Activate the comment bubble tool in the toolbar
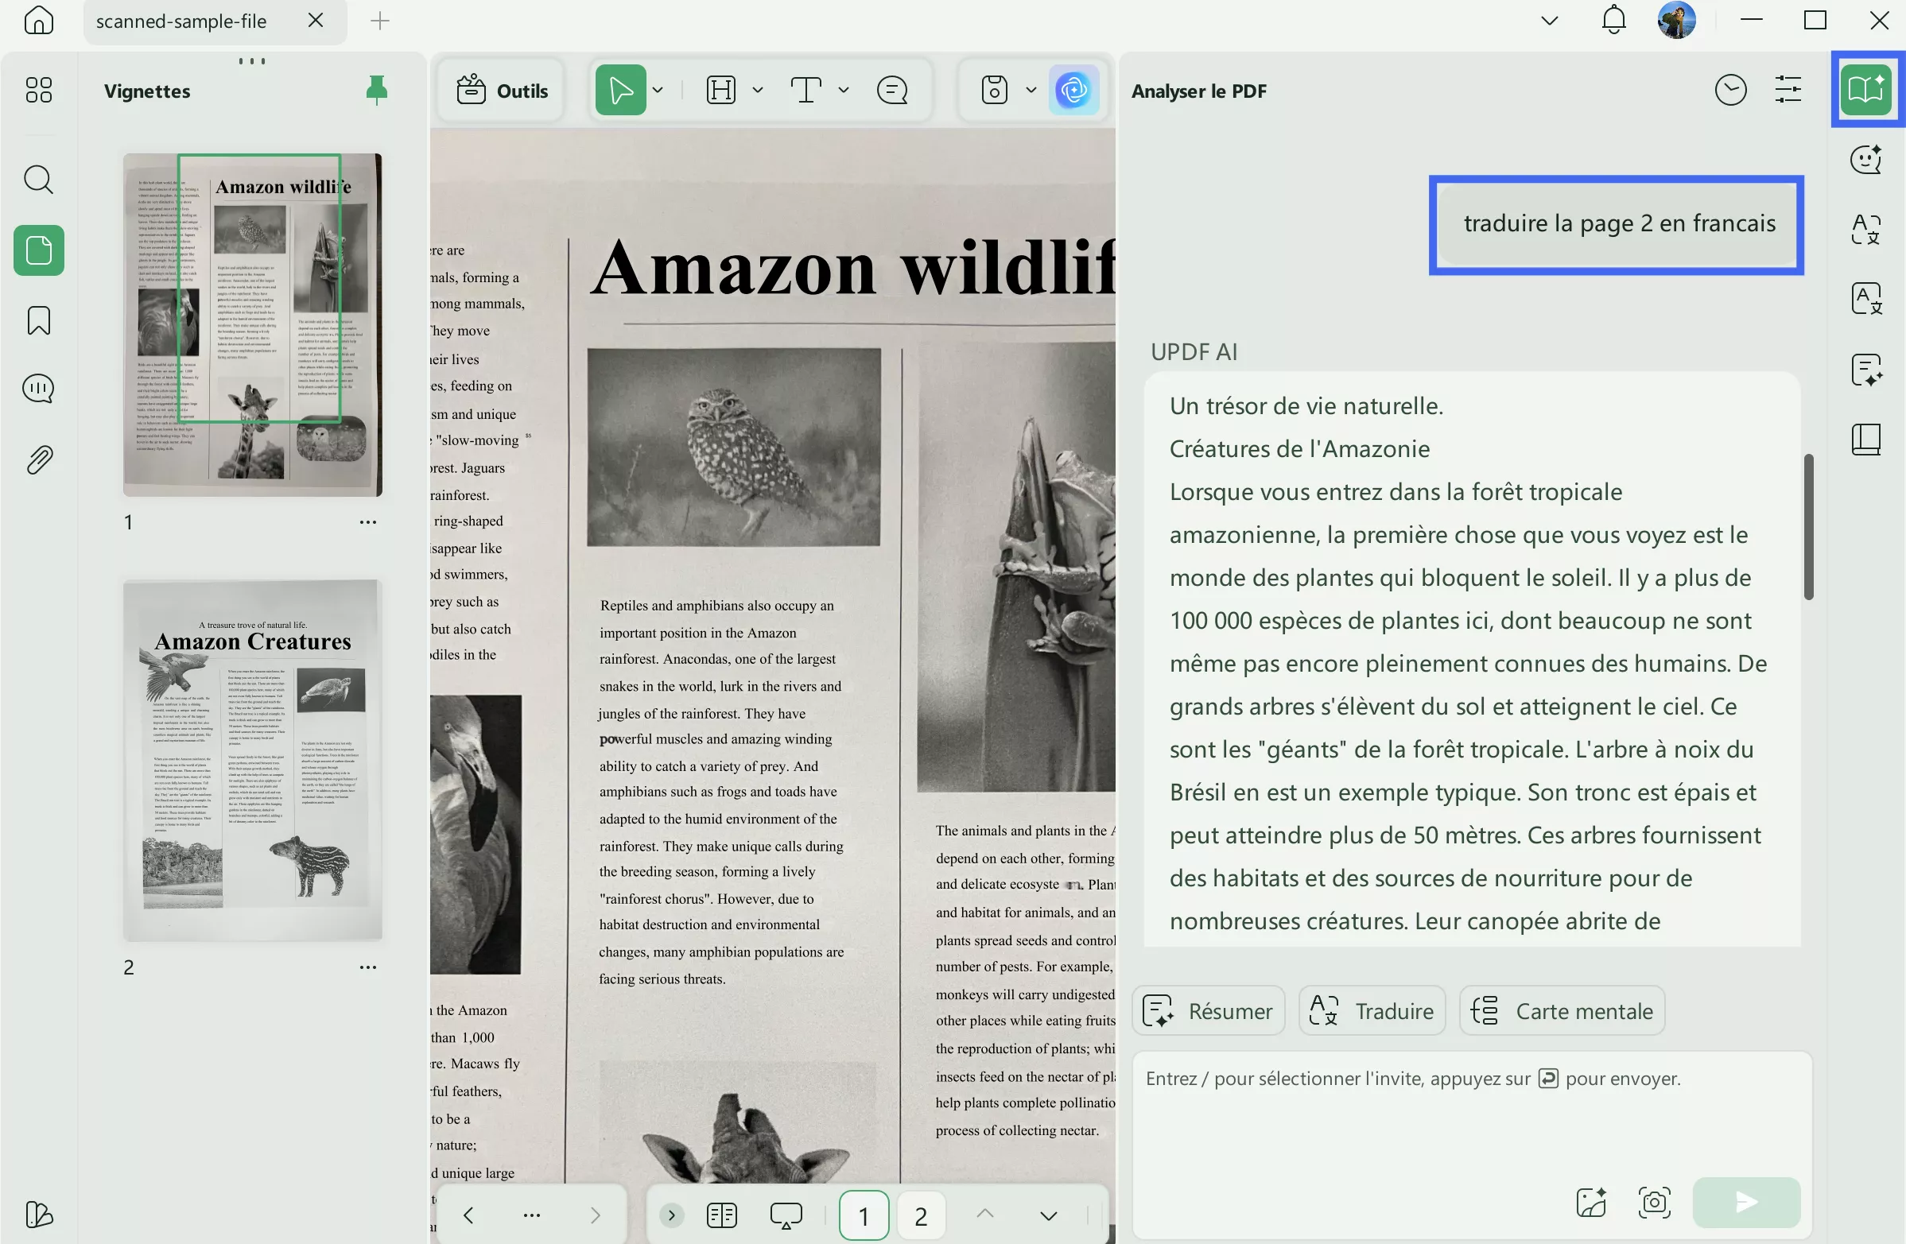Screen dimensions: 1906x1244 pos(891,89)
